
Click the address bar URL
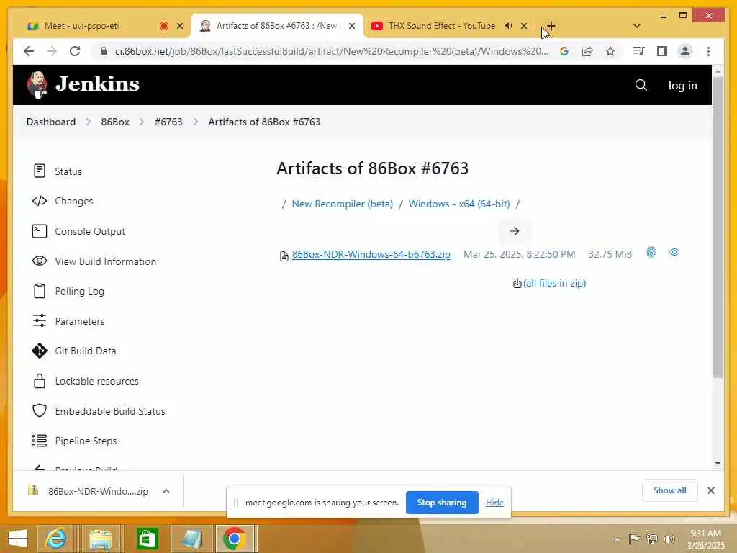point(331,51)
